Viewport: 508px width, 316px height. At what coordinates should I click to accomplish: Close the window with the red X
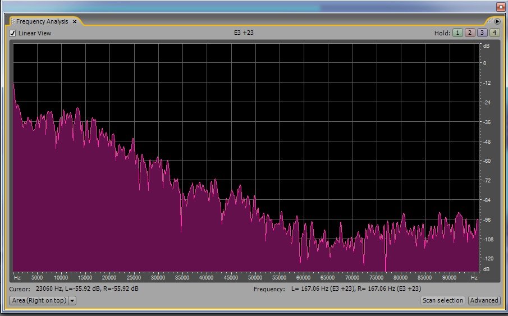pos(501,7)
